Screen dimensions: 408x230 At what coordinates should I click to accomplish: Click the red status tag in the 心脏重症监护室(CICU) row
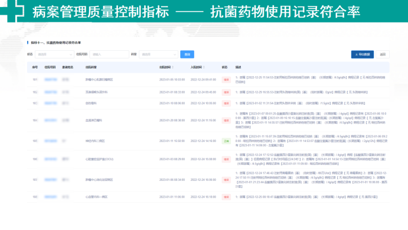coord(226,159)
